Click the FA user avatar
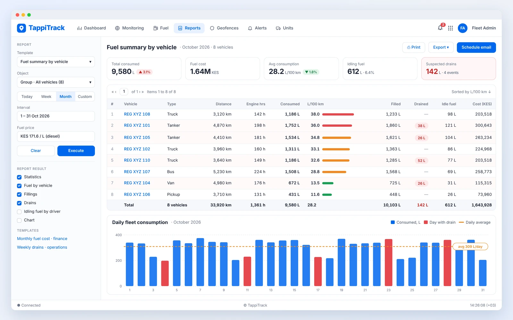The height and width of the screenshot is (320, 513). 463,28
